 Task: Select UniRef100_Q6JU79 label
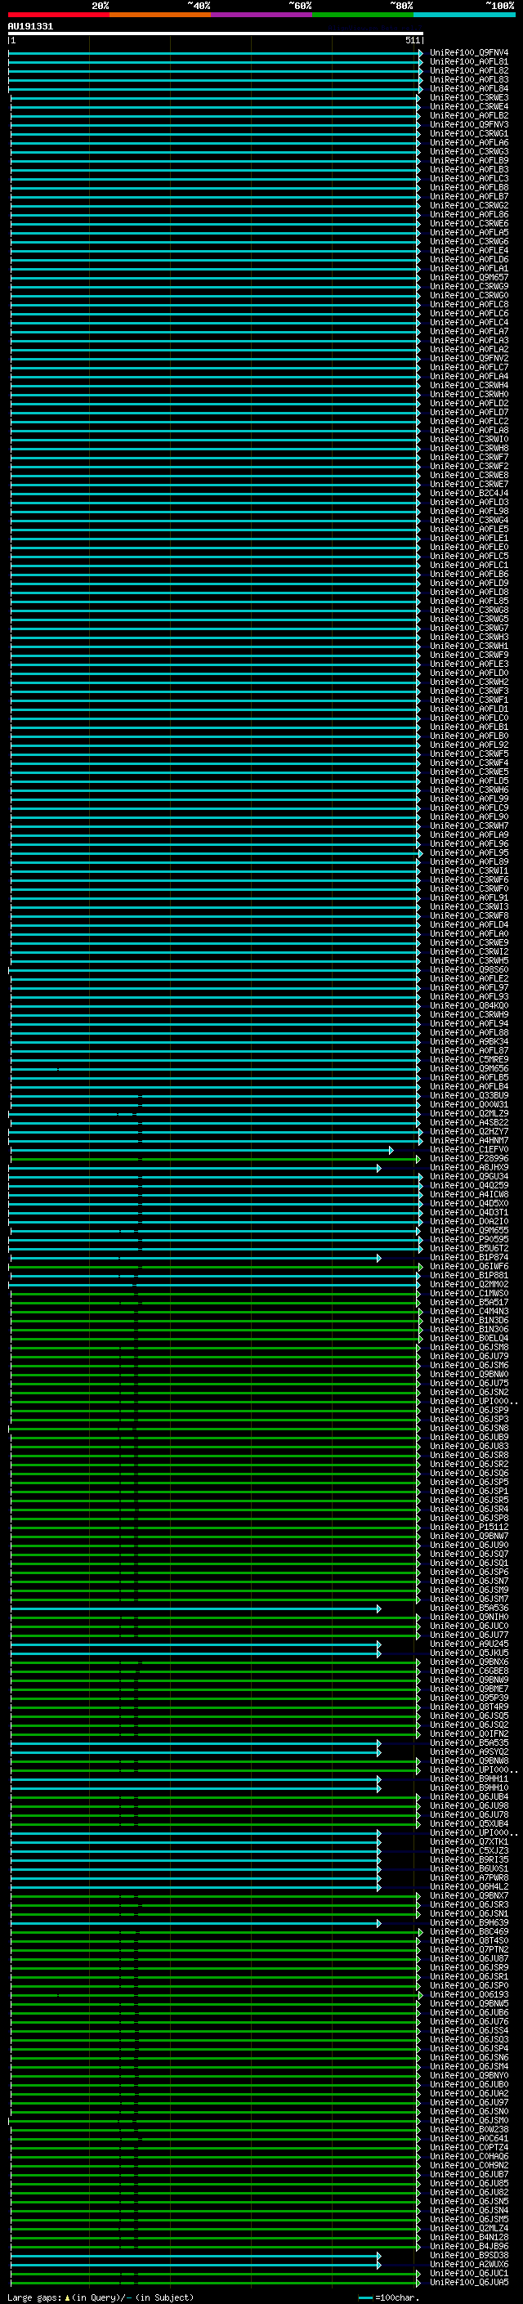click(x=469, y=1357)
